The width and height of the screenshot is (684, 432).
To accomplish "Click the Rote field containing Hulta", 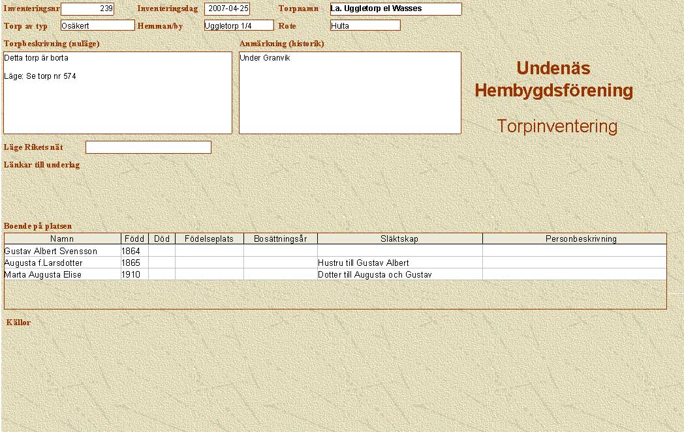I will pos(365,25).
